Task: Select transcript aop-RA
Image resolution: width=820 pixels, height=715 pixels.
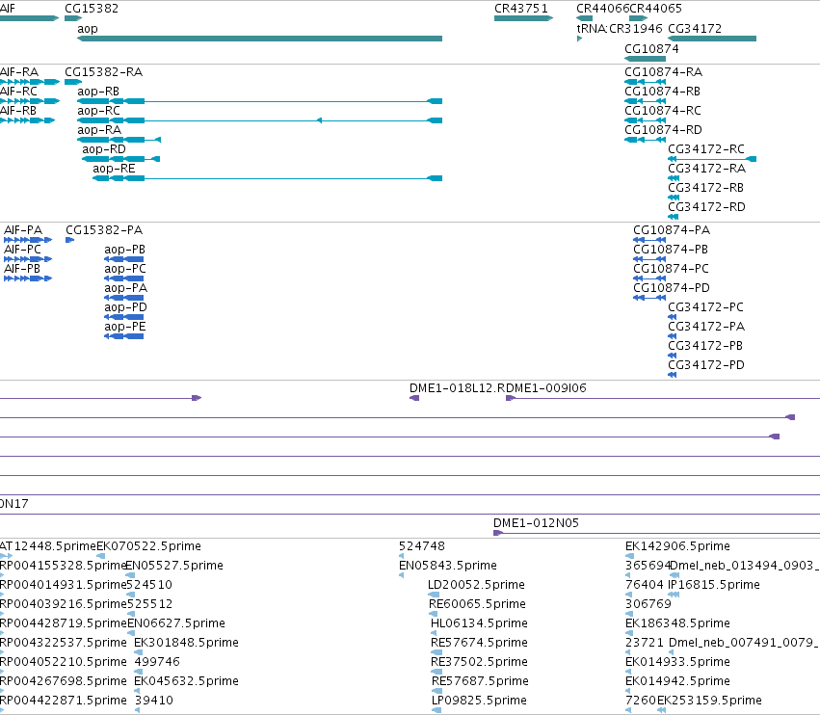Action: point(119,140)
